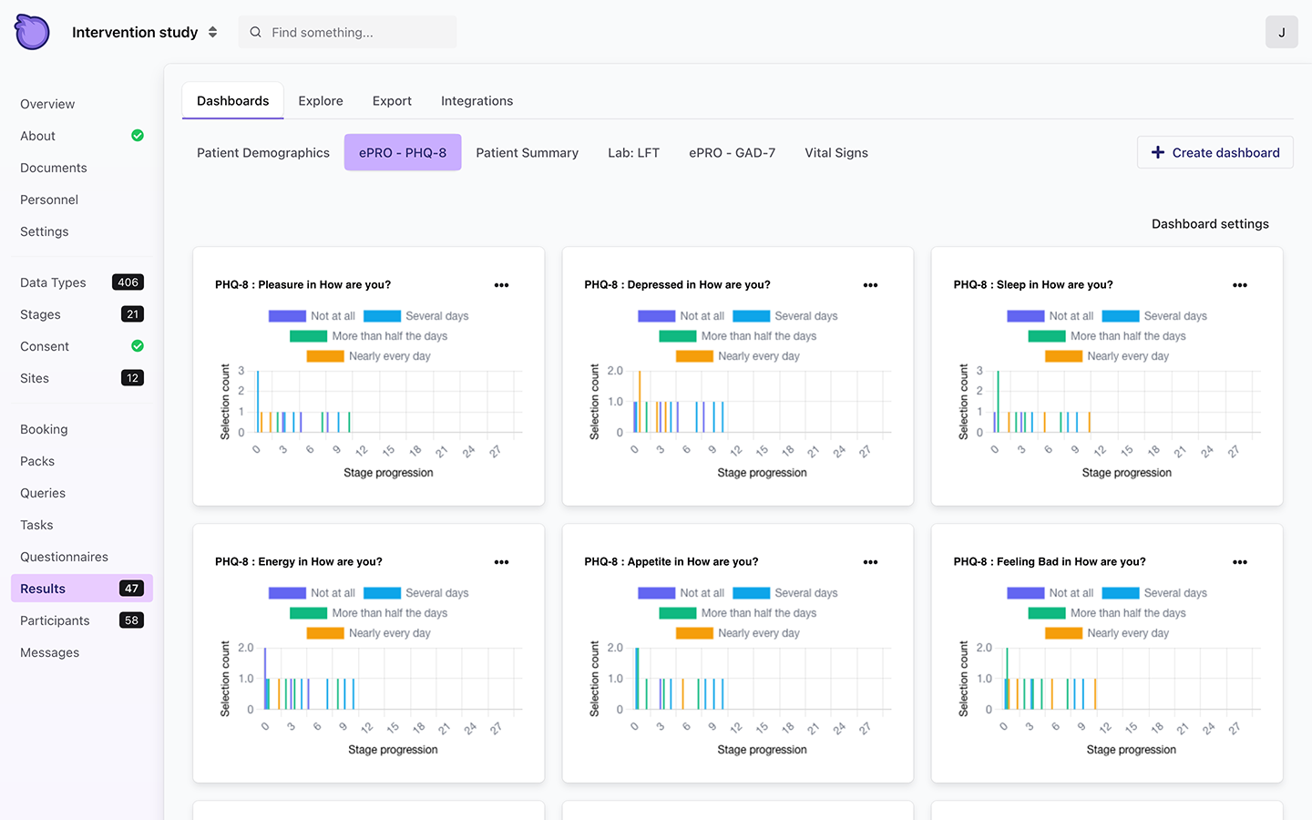Go to Consent in the sidebar

(x=45, y=346)
